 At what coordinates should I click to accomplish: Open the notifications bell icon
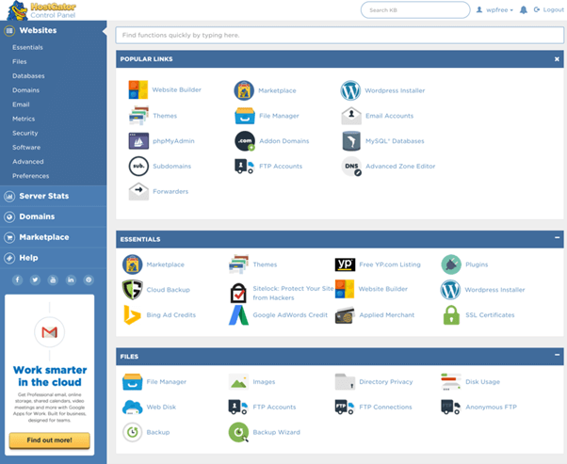[x=524, y=10]
